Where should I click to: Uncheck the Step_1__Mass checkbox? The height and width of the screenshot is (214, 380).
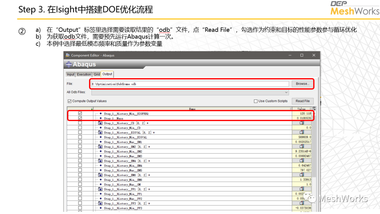coord(80,118)
